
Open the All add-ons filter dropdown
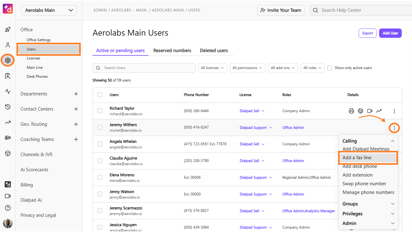[x=283, y=68]
